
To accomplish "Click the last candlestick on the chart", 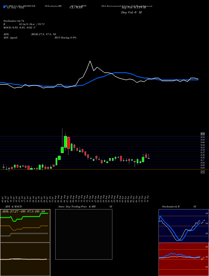I will pyautogui.click(x=149, y=158).
